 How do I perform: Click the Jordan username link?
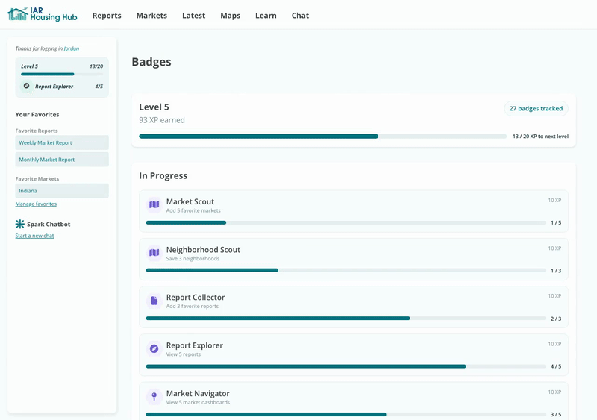pyautogui.click(x=72, y=48)
